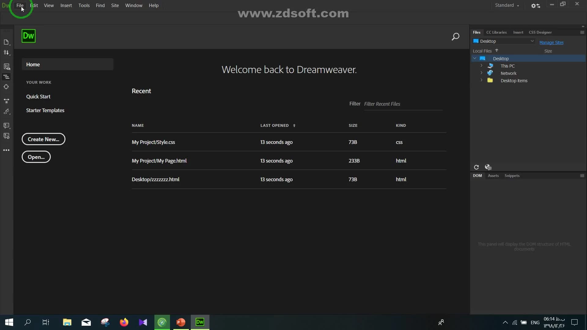Switch to the Snippets tab
This screenshot has height=330, width=587.
(x=512, y=176)
